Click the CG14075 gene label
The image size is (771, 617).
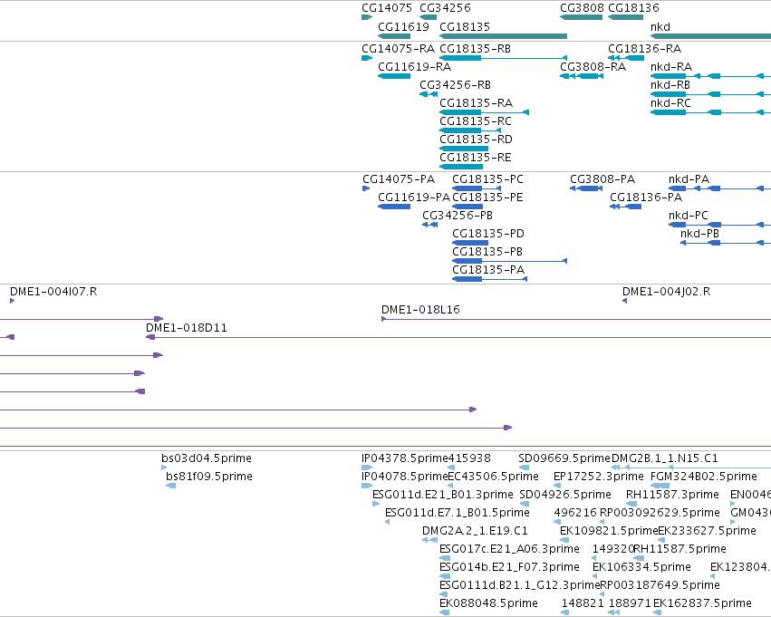pos(387,8)
